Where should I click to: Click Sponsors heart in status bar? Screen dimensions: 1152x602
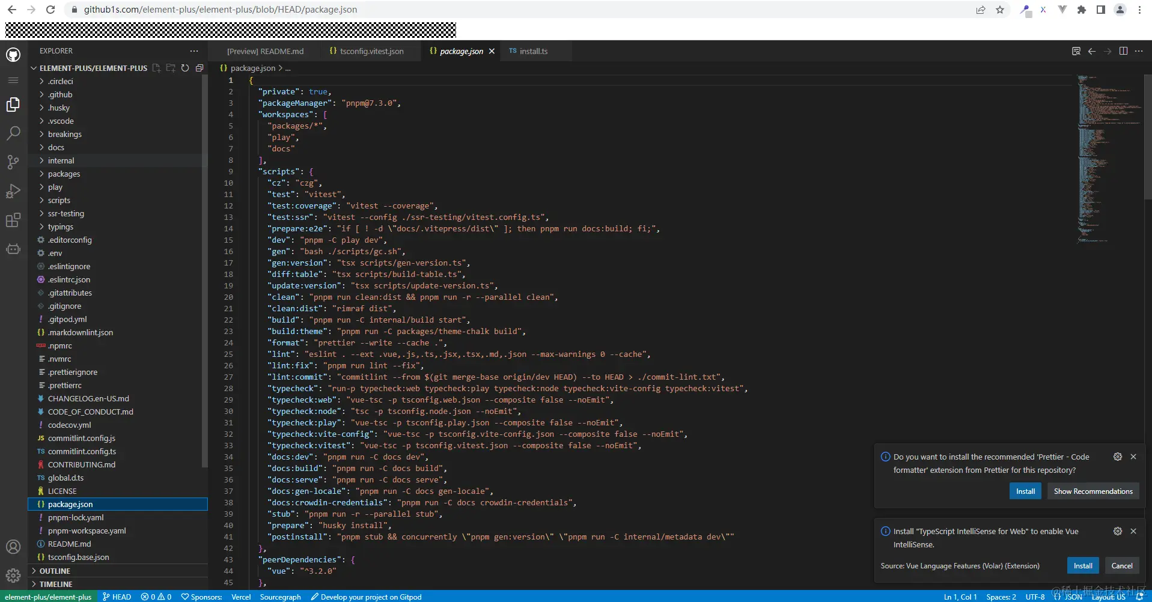tap(202, 597)
